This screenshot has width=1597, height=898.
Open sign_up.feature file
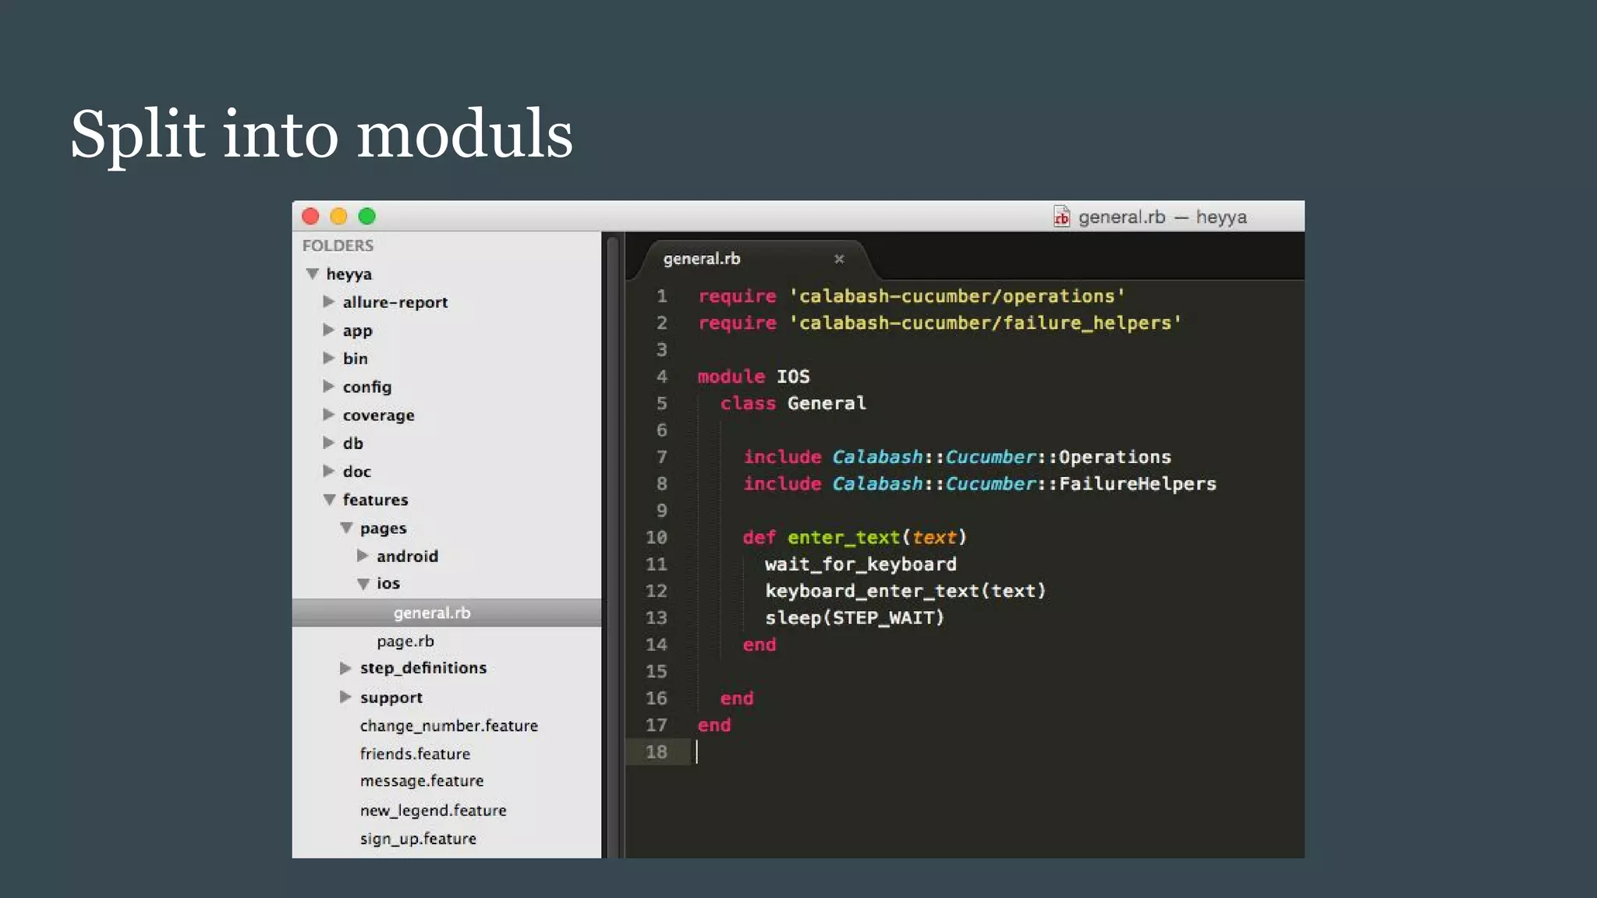(418, 839)
